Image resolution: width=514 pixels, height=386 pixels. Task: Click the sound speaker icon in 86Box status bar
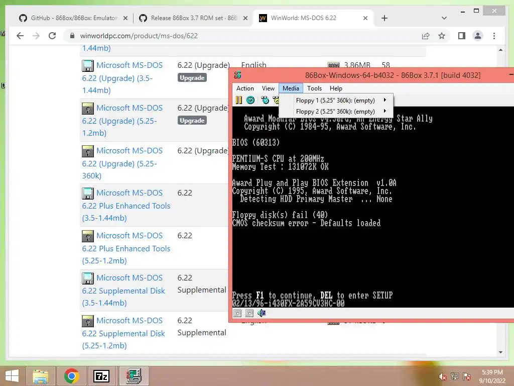[x=261, y=313]
